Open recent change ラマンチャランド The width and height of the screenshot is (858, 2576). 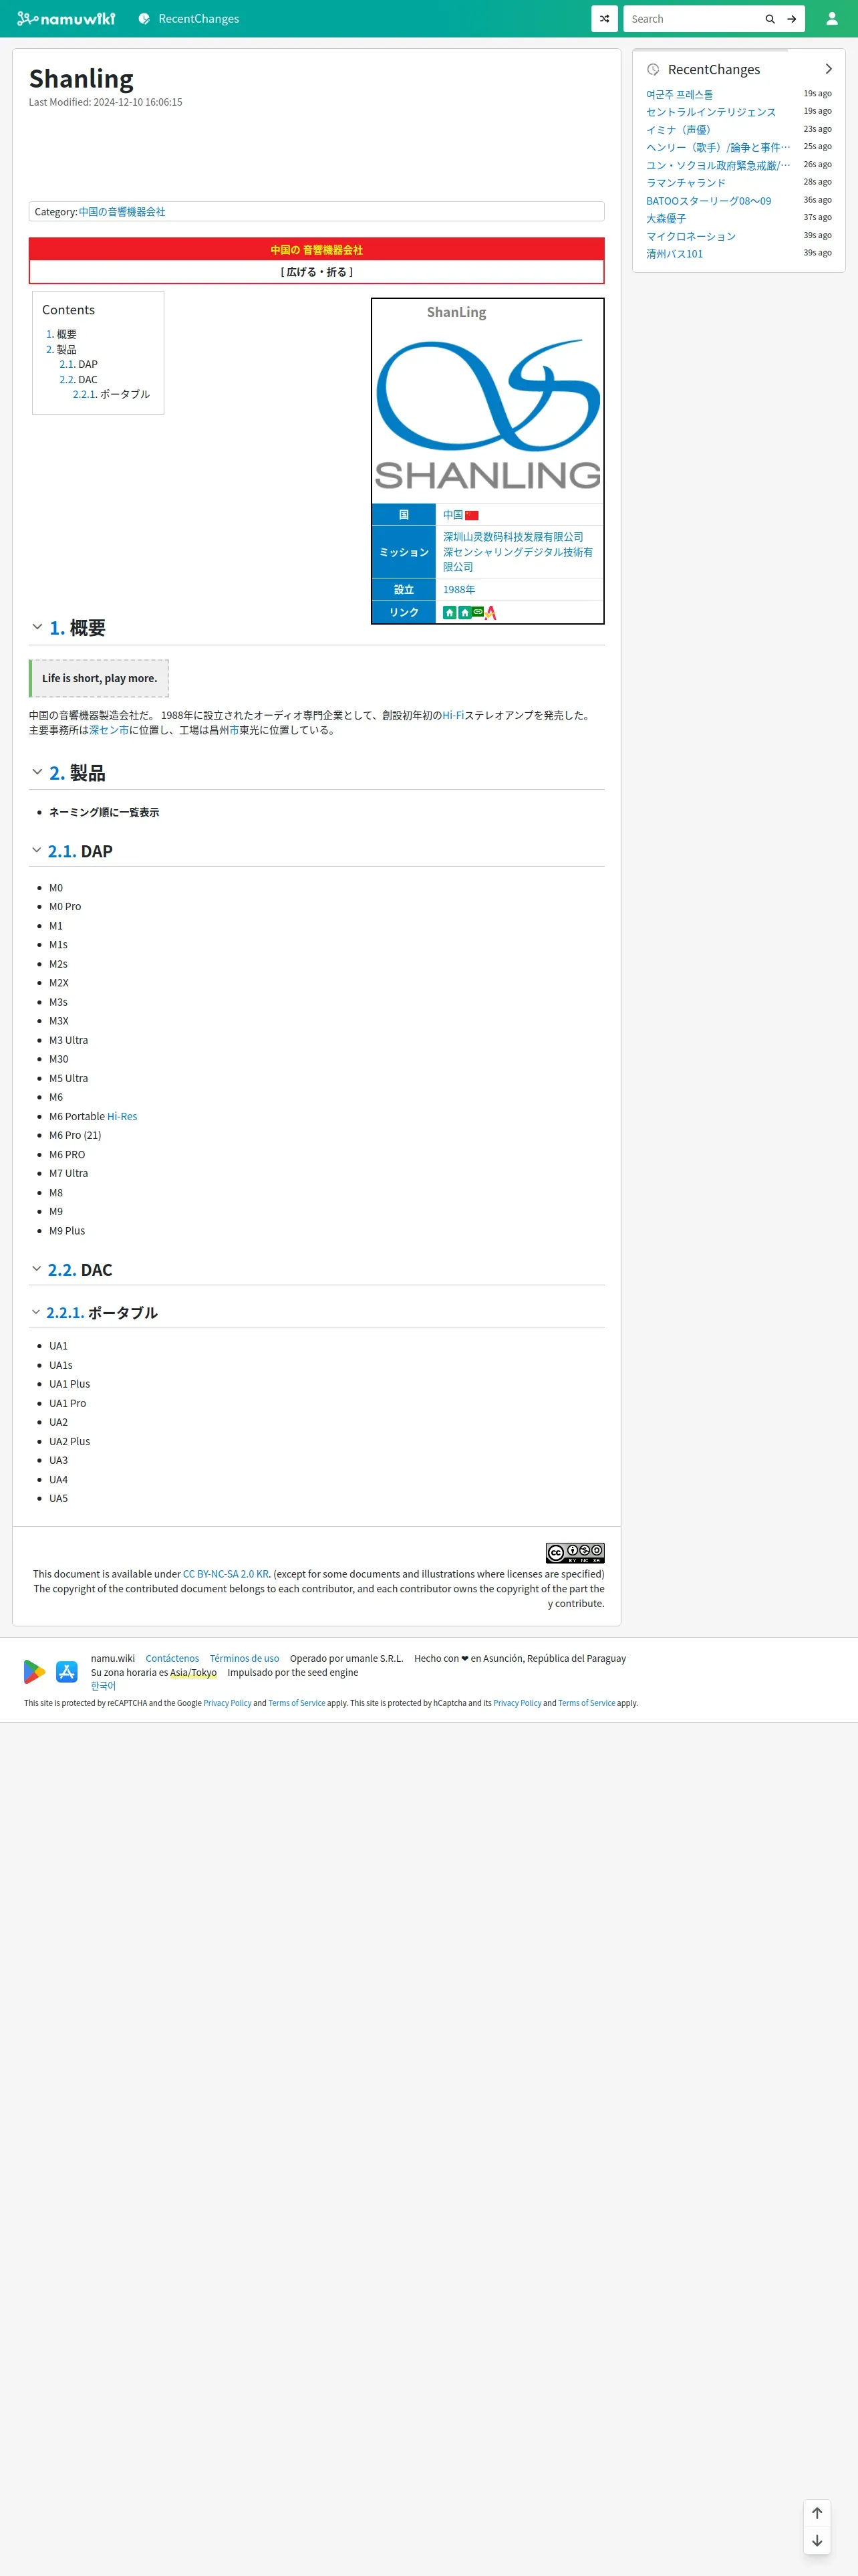tap(685, 183)
